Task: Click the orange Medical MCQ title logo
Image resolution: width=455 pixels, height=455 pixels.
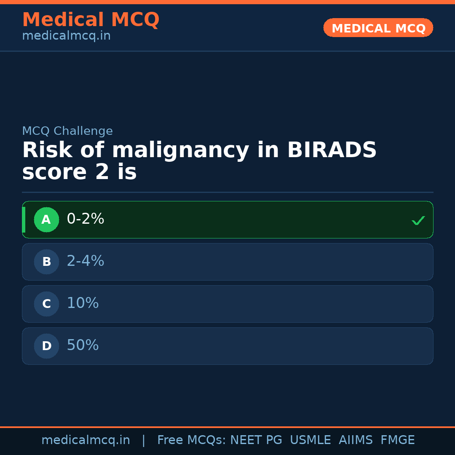Action: click(91, 20)
